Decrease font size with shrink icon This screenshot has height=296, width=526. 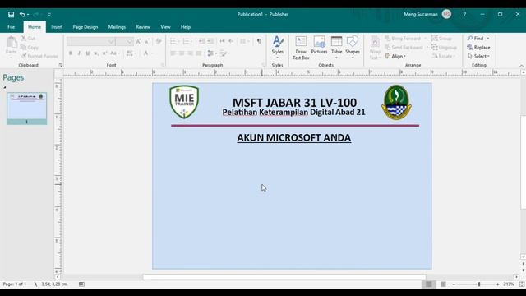pos(147,41)
